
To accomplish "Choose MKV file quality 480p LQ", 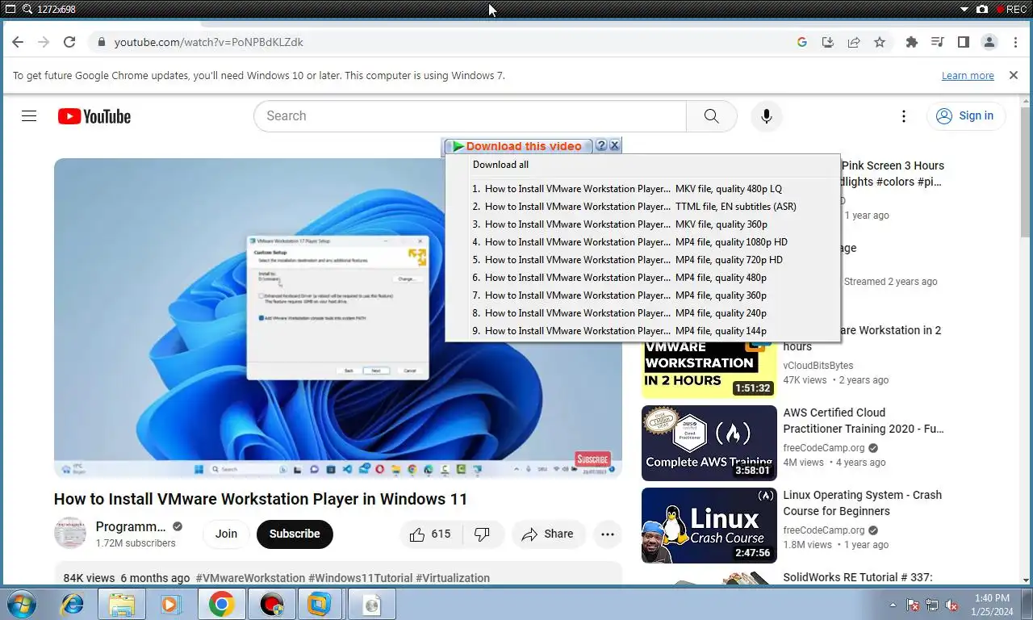I will [x=643, y=189].
